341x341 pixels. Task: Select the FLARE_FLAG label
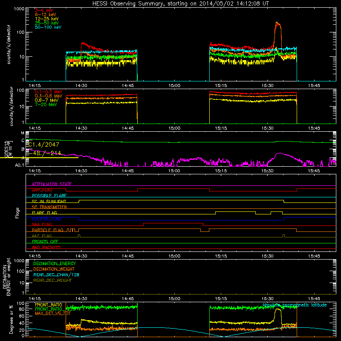(44, 213)
